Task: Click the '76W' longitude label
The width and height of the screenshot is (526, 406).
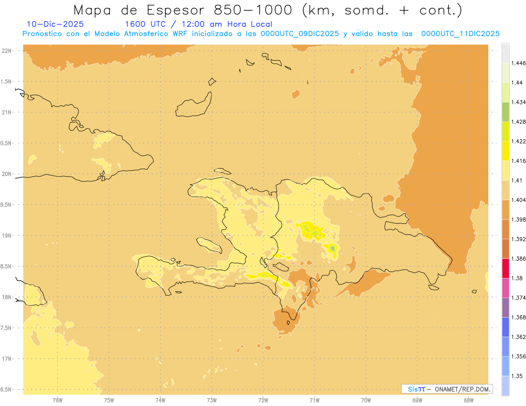Action: pos(57,401)
